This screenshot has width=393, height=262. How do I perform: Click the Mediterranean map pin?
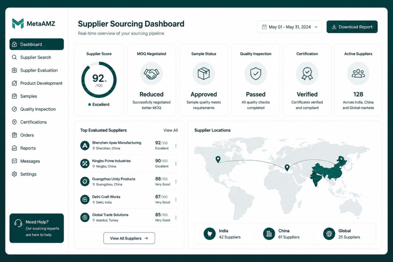pyautogui.click(x=287, y=168)
